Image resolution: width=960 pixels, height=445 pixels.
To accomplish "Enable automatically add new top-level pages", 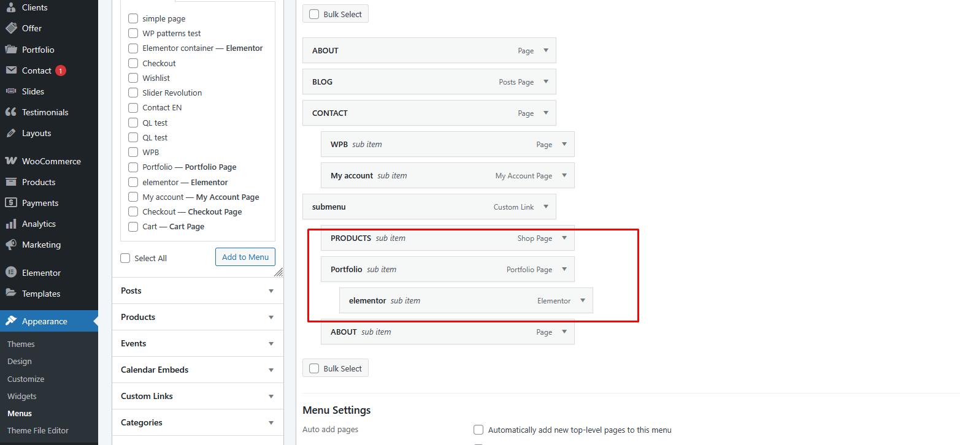I will tap(478, 430).
